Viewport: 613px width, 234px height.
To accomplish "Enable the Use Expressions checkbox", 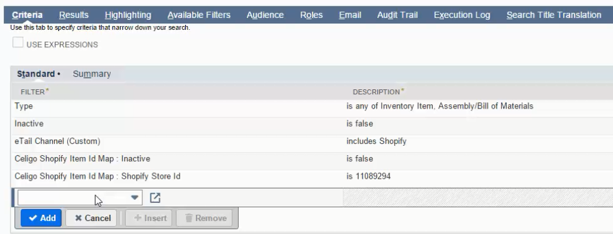I will point(17,42).
